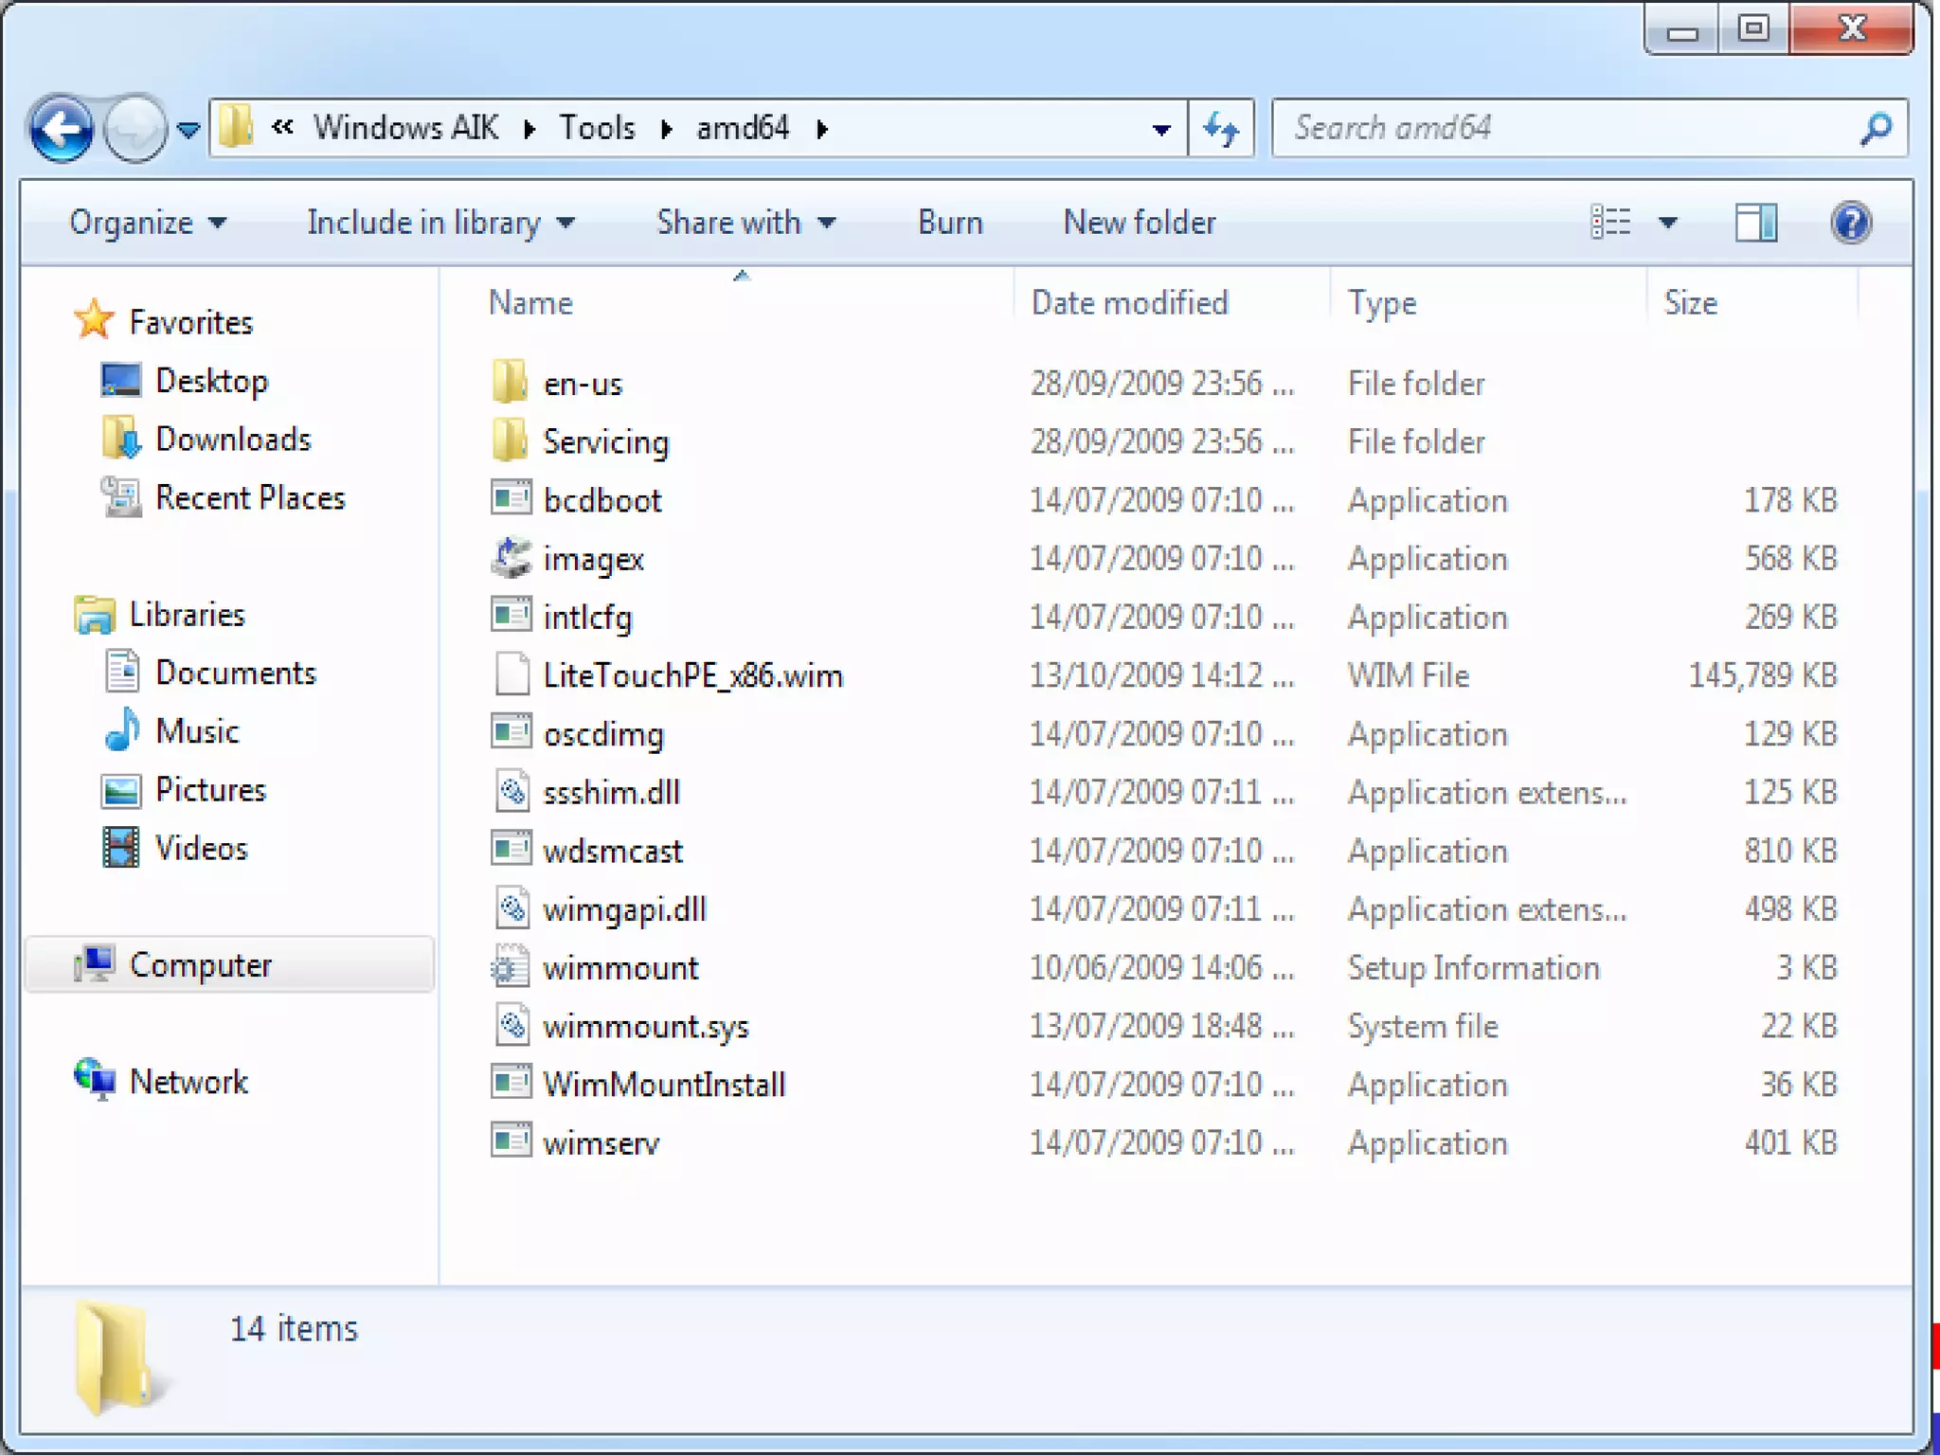Image resolution: width=1940 pixels, height=1455 pixels.
Task: Select the Setup Information type cell
Action: pos(1474,967)
